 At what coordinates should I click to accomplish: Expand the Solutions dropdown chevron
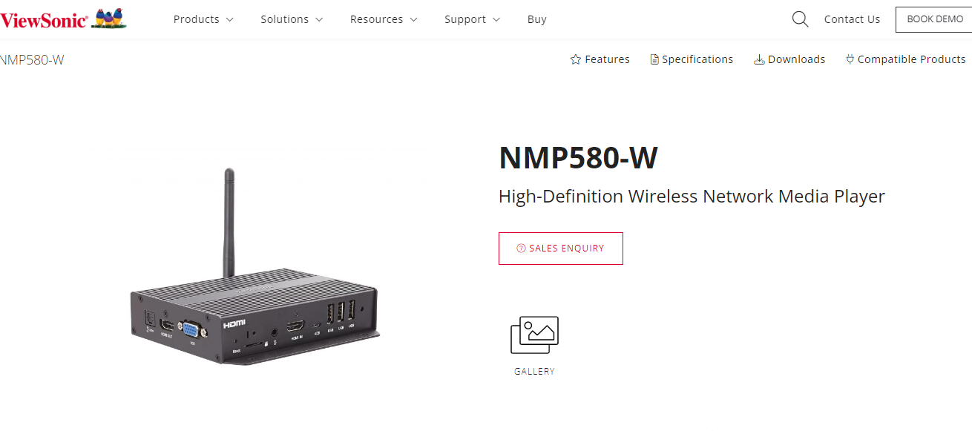(x=319, y=20)
